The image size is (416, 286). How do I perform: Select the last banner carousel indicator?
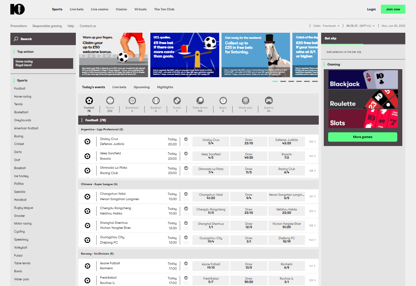(315, 81)
